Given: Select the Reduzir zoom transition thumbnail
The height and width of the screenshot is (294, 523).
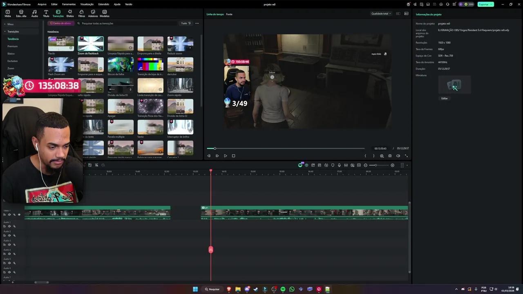Looking at the screenshot, I should point(180,44).
